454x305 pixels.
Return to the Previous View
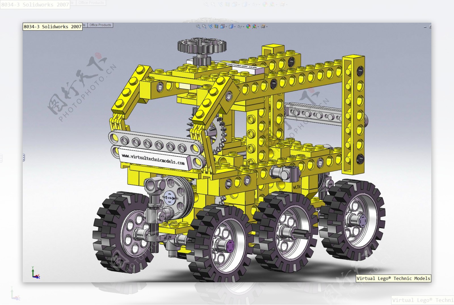210,26
